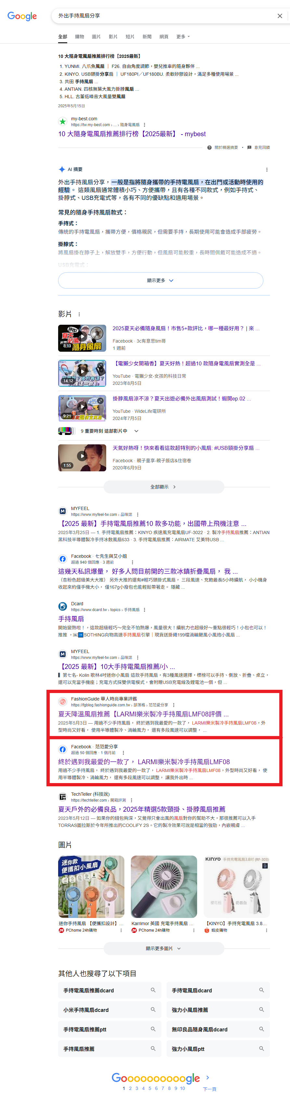
Task: Play the 電獺少女開箱 video thumbnail
Action: click(x=82, y=373)
